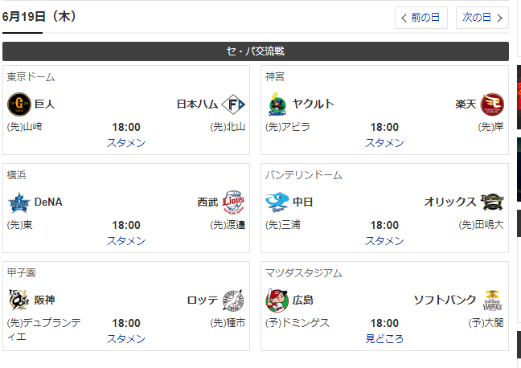The image size is (521, 368).
Task: Click the Orix Buffaloes logo
Action: (x=492, y=202)
